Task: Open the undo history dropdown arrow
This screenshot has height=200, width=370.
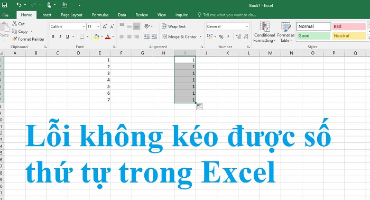Action: click(25, 5)
